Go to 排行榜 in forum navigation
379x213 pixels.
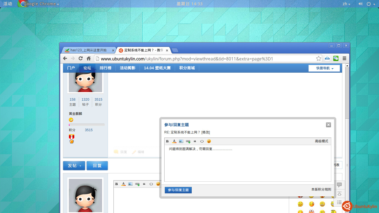pyautogui.click(x=105, y=68)
